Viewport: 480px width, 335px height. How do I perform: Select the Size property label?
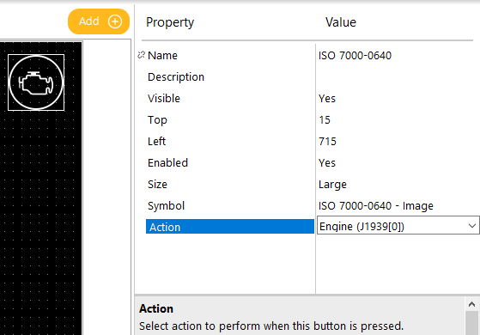tap(157, 184)
